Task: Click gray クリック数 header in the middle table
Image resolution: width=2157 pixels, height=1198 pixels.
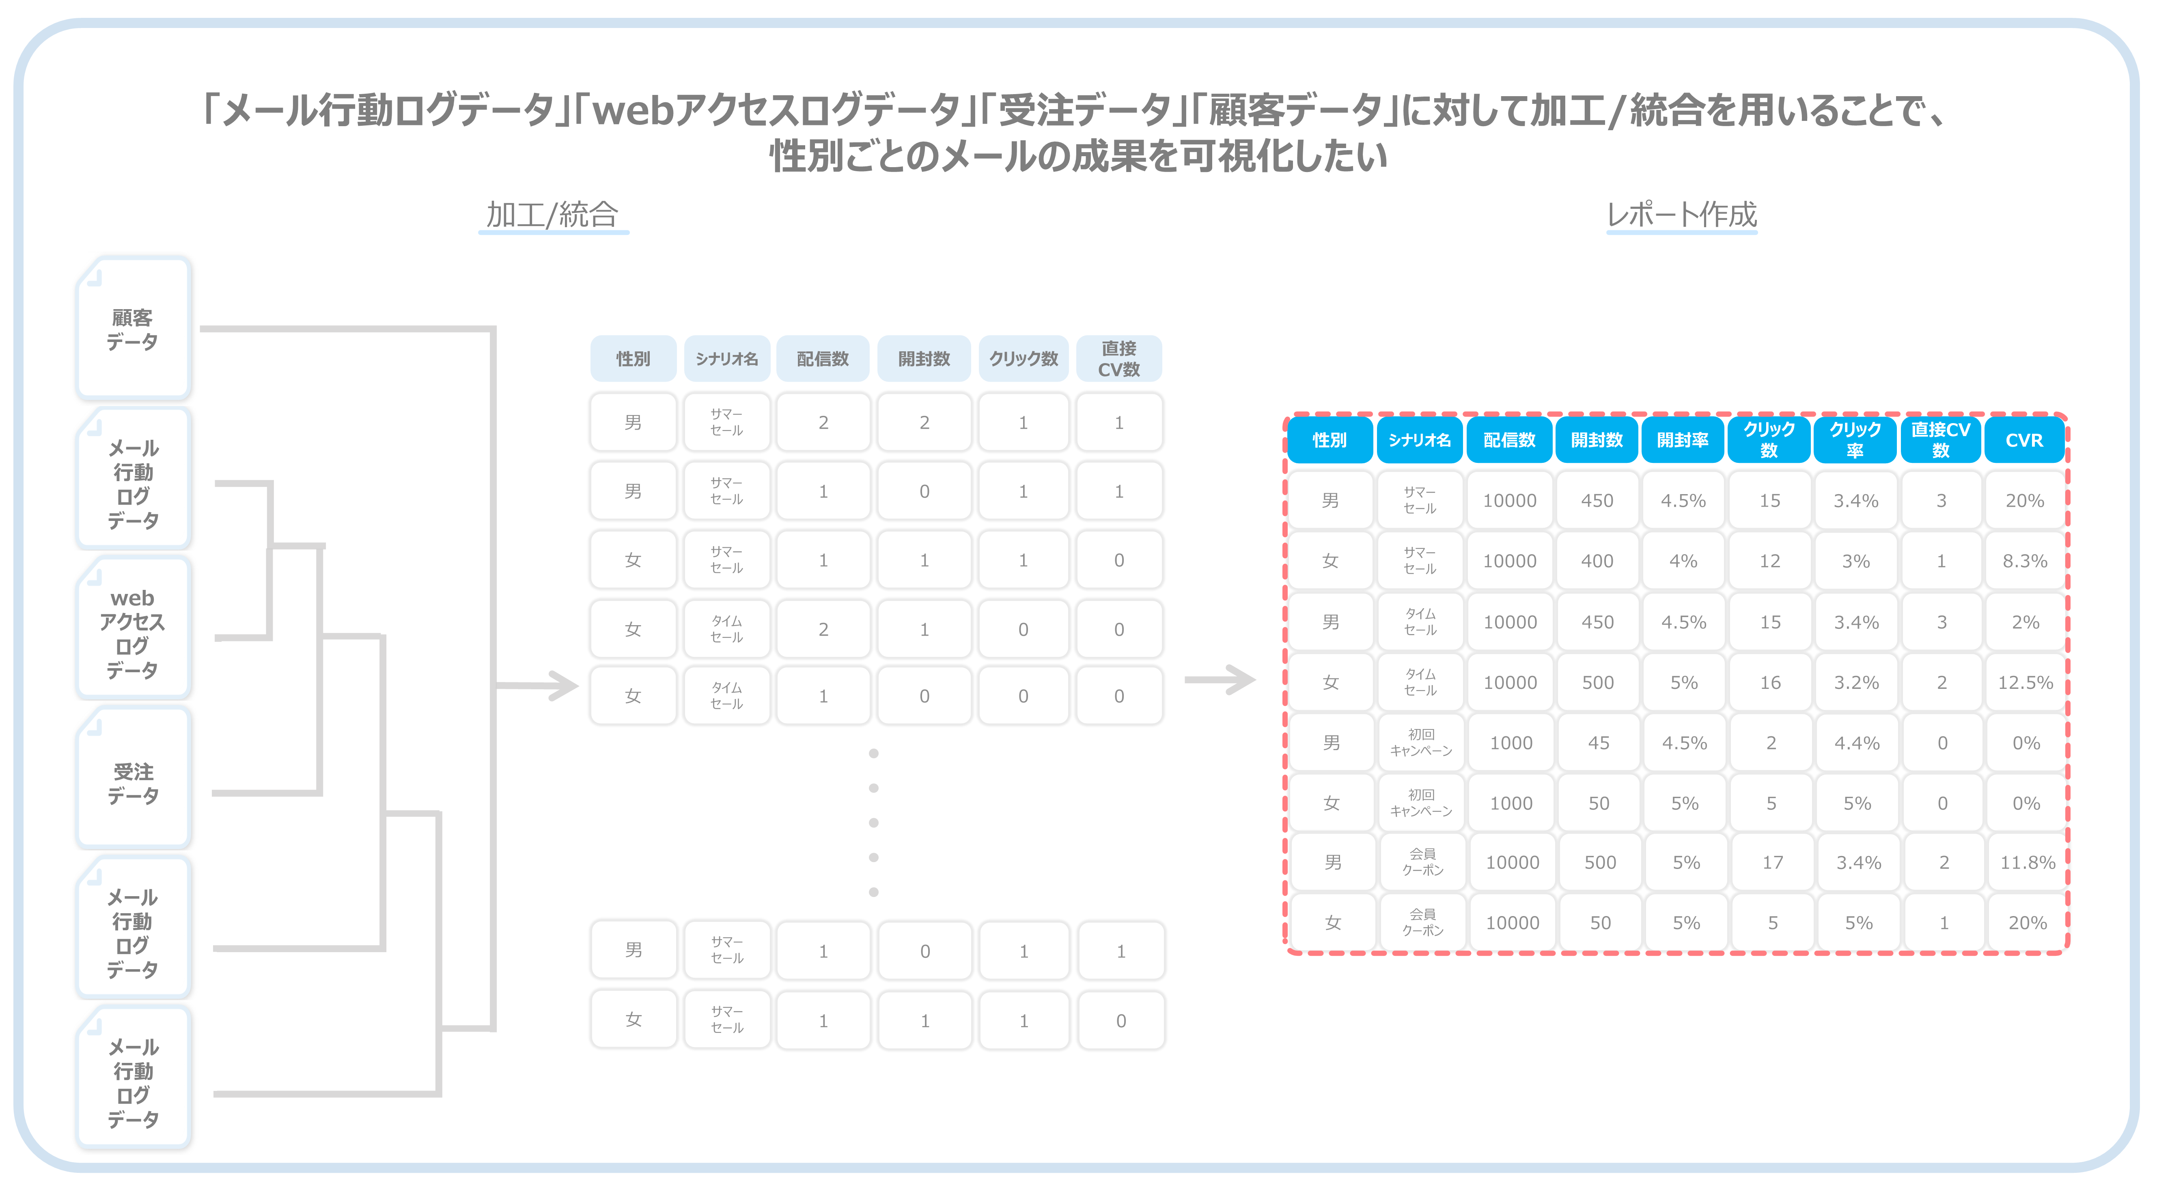Action: click(1023, 358)
